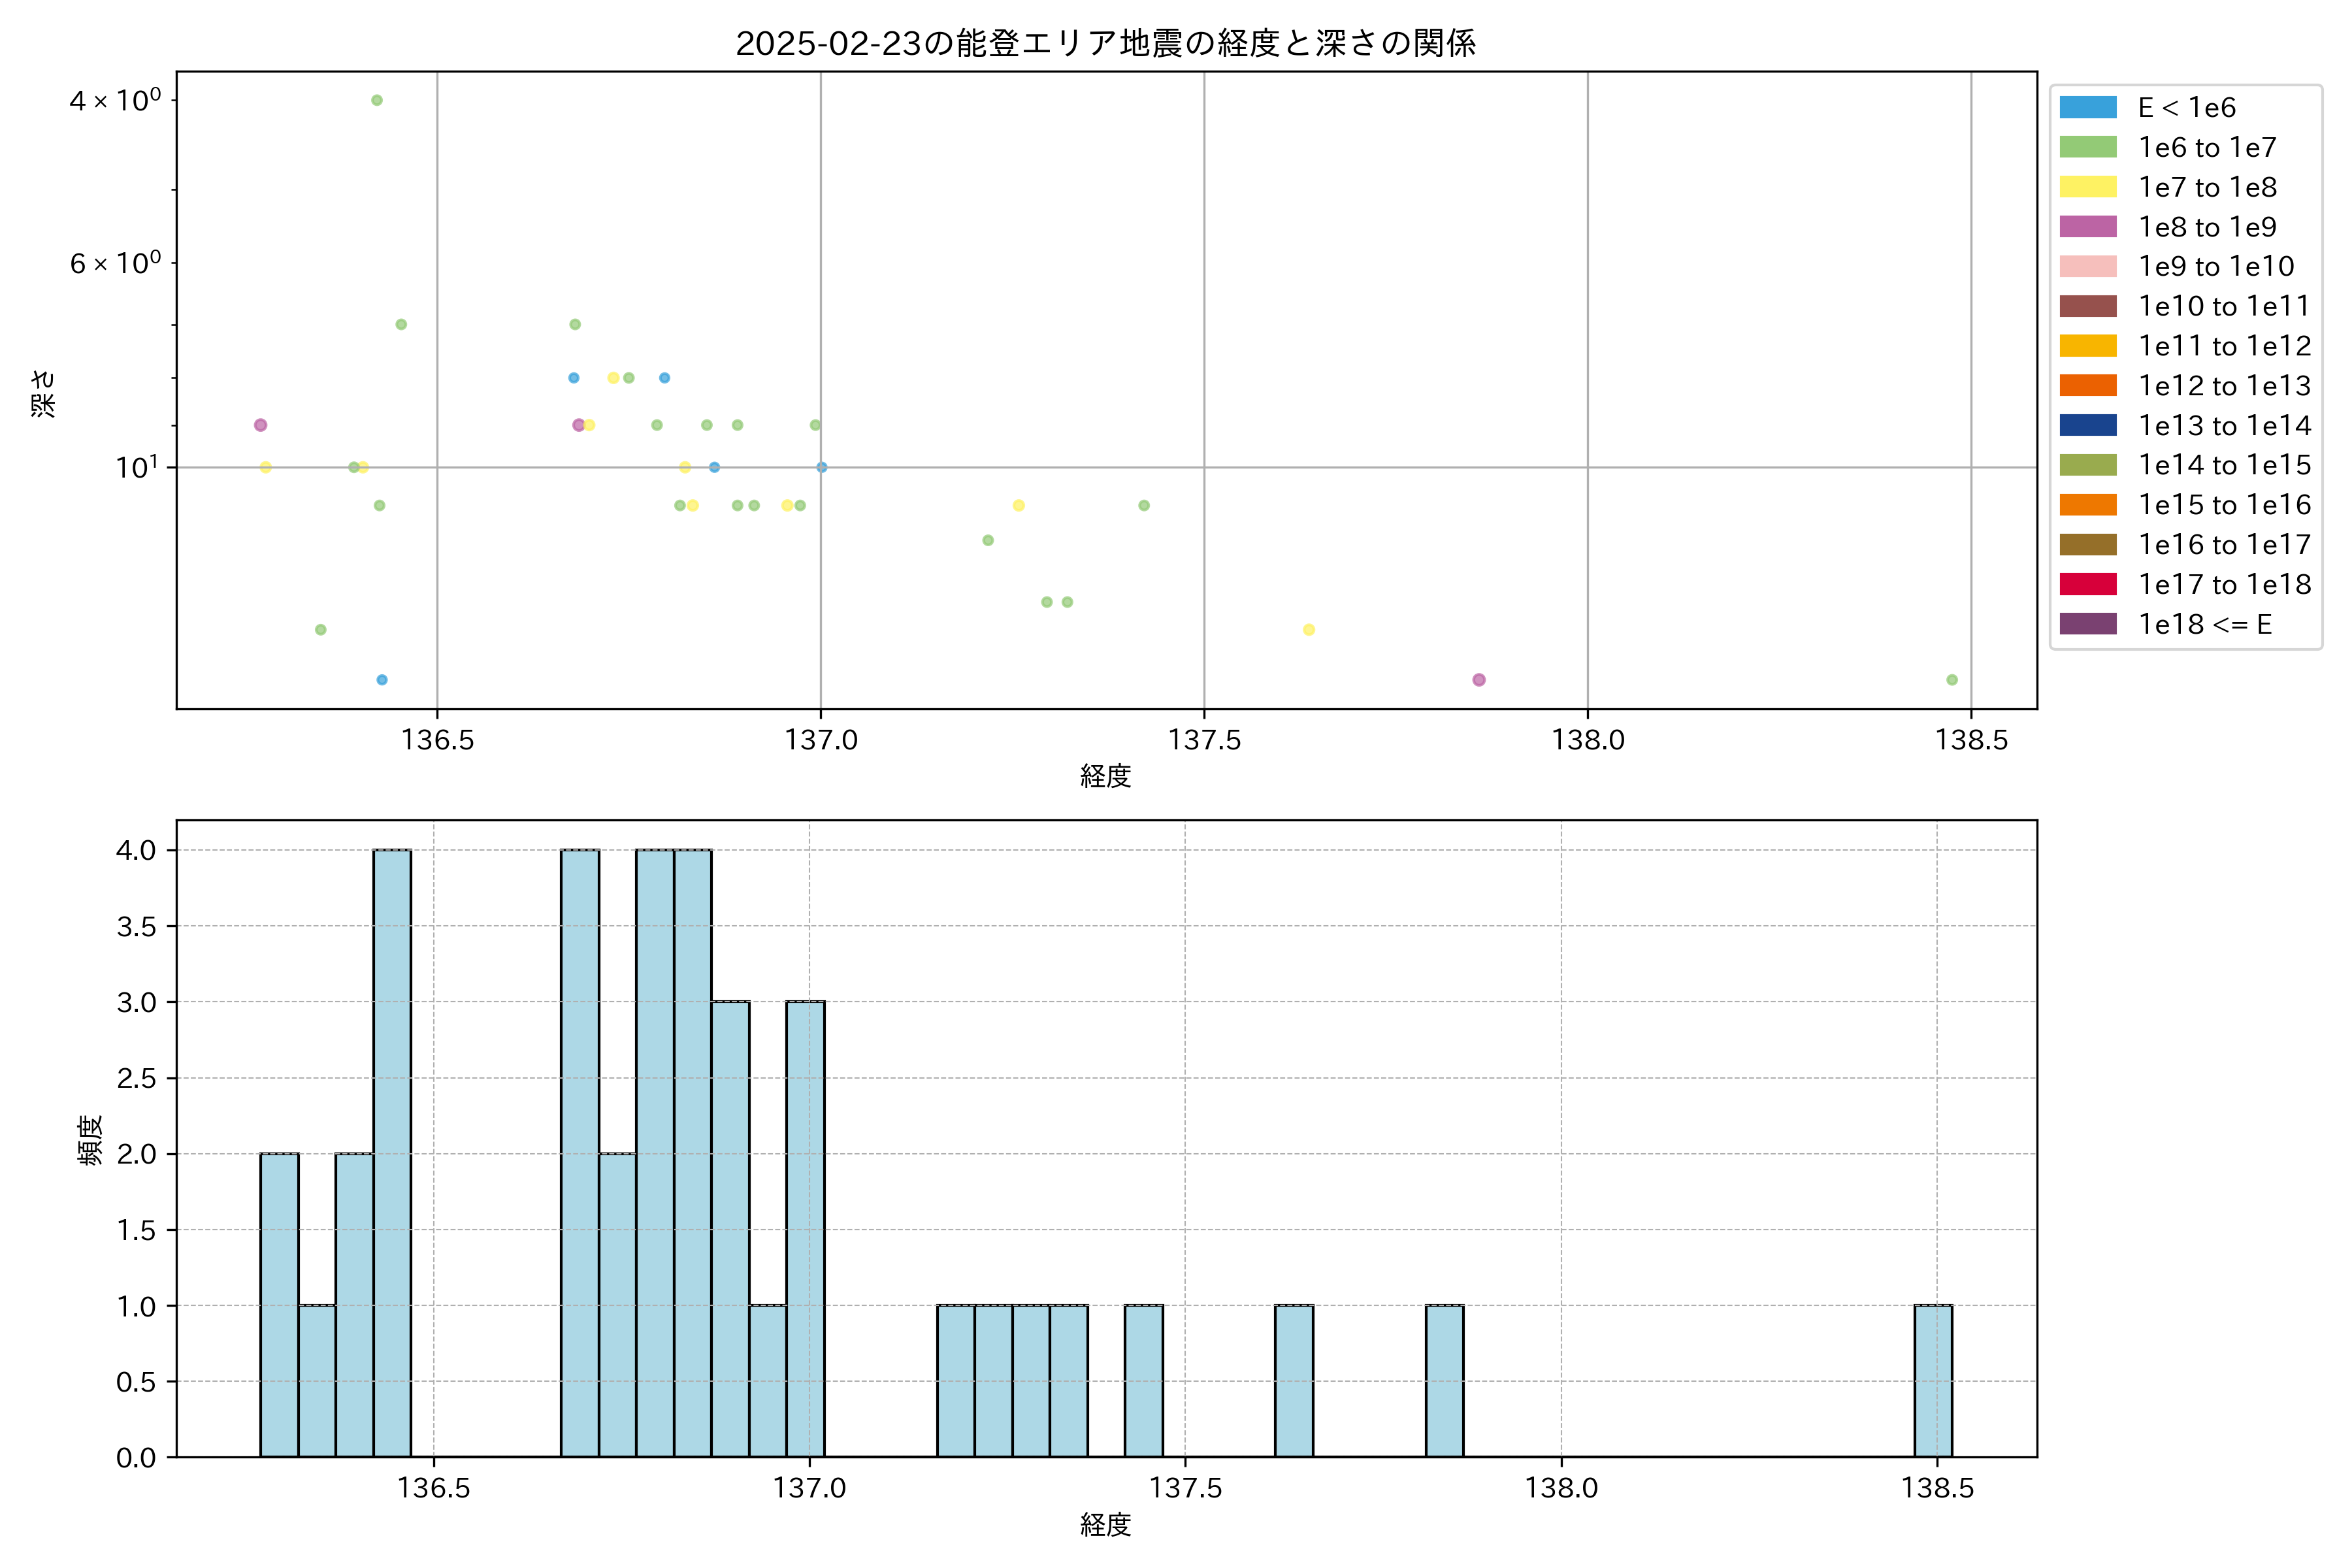Click the blue scatter point at bottom left
This screenshot has width=2352, height=1568.
[382, 680]
